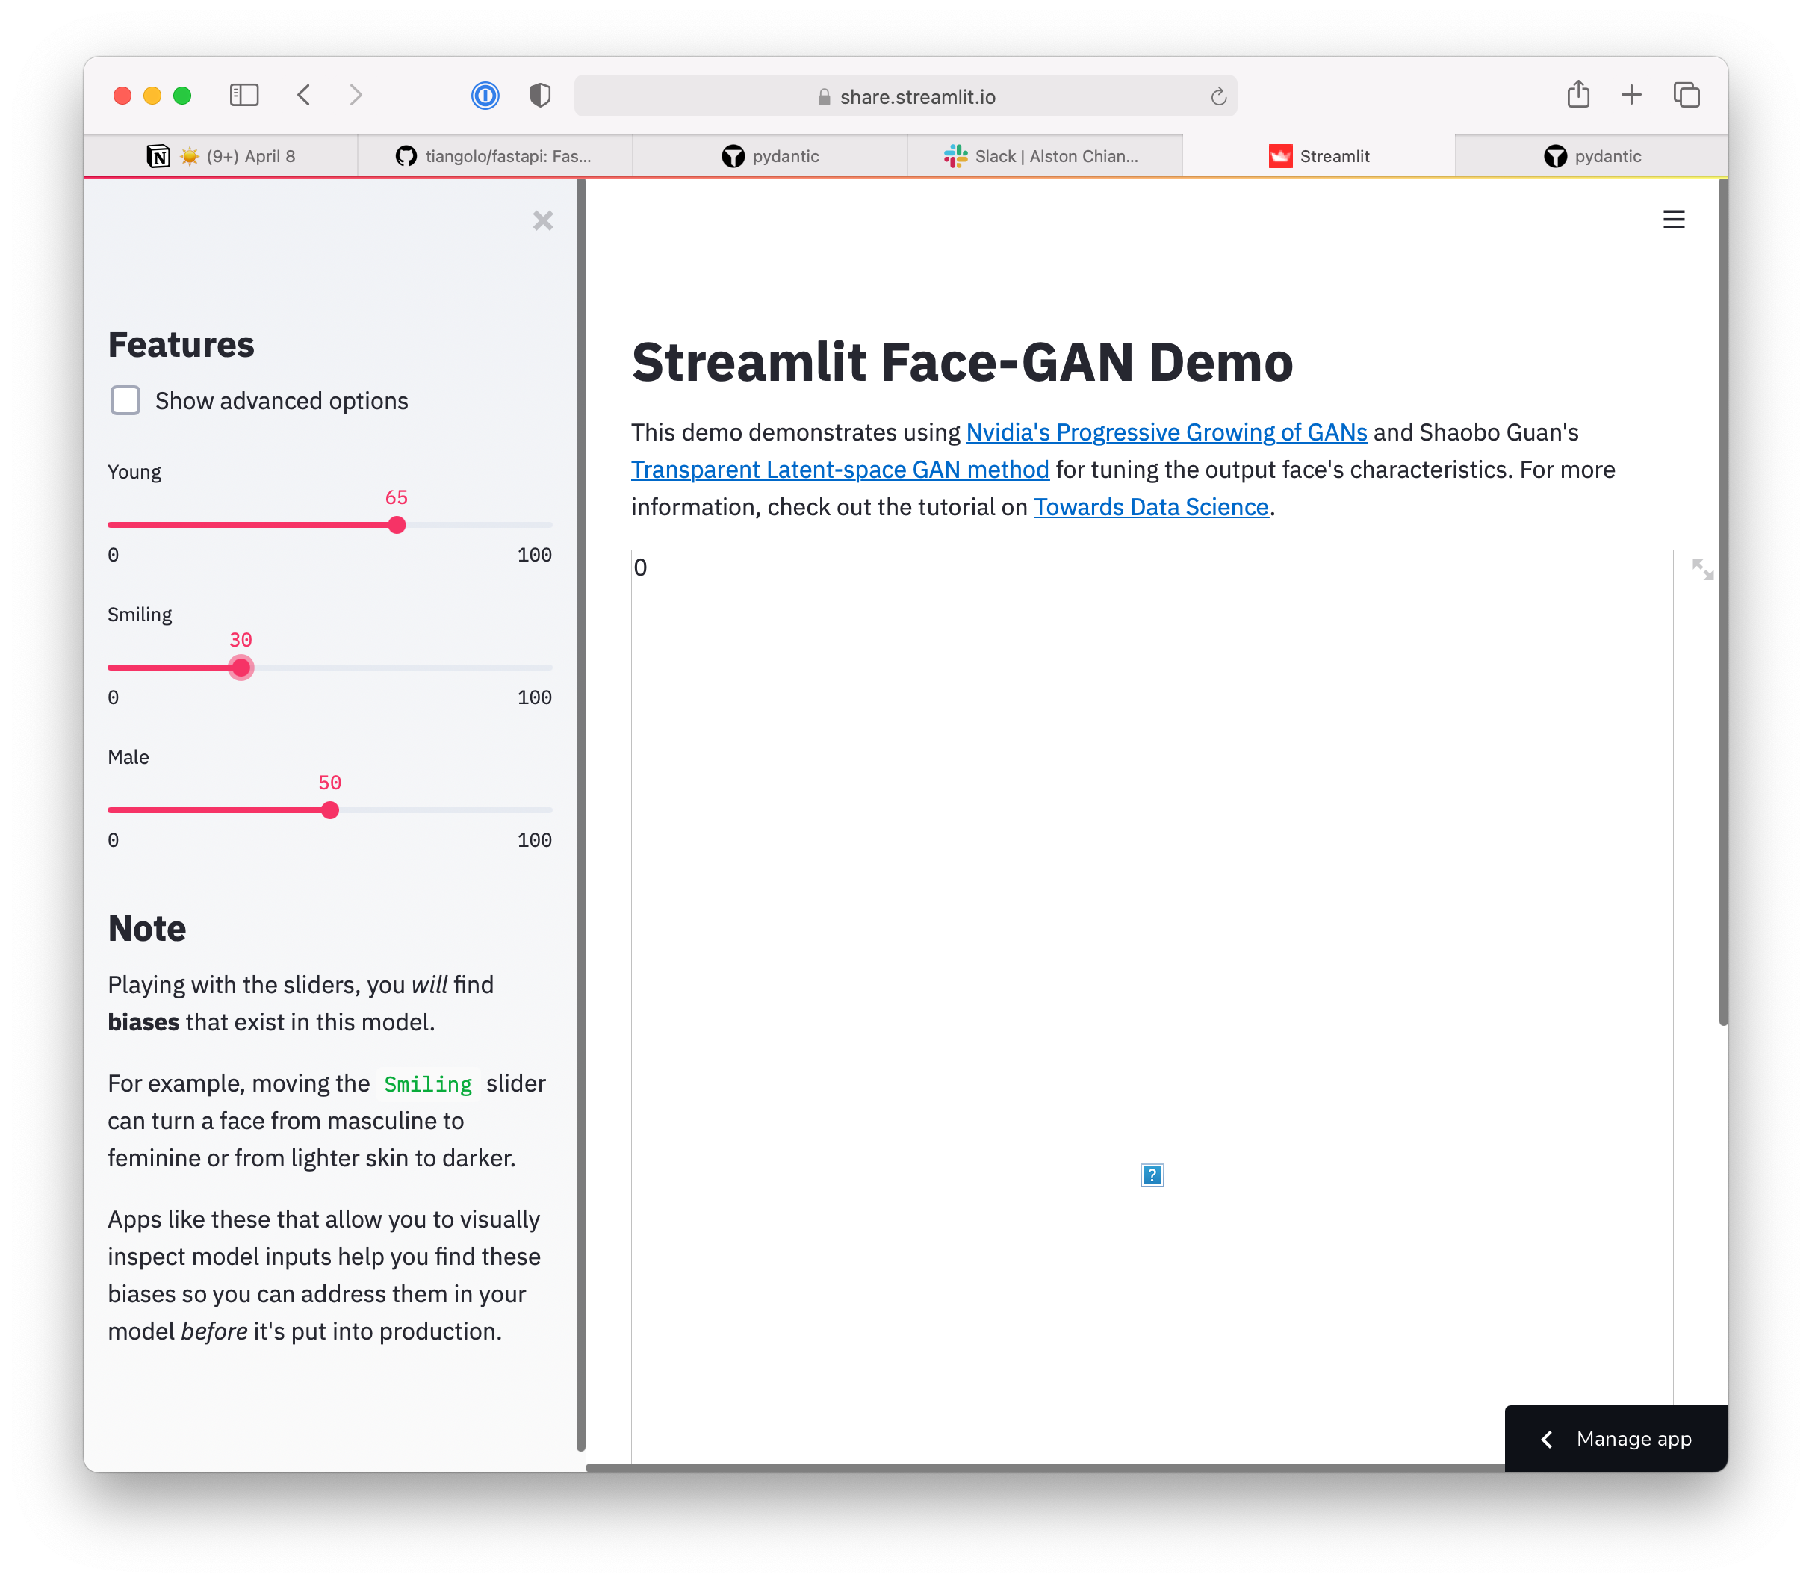Open the Safari share sheet
Viewport: 1812px width, 1583px height.
(1578, 95)
